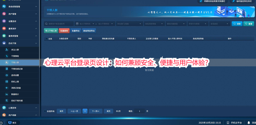Tick the 全选 checkbox in table header
Screen dimensions: 256x125
[46, 39]
